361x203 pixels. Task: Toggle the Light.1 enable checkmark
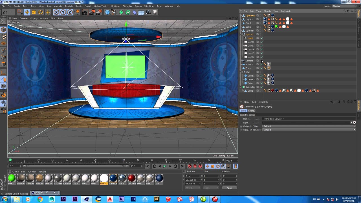coord(262,42)
